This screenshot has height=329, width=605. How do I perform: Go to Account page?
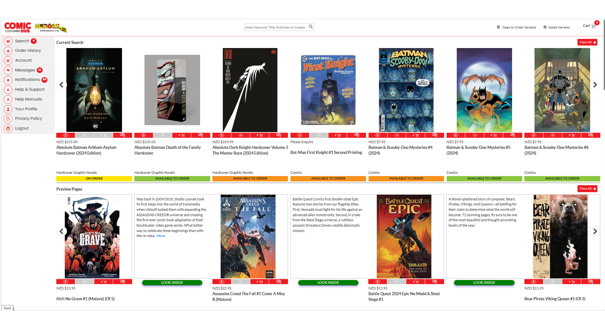point(28,60)
